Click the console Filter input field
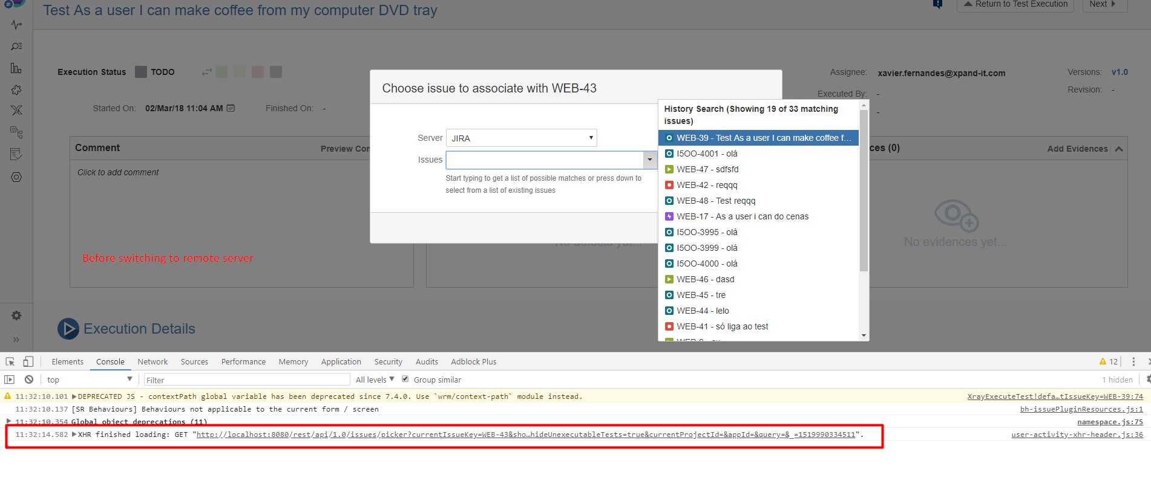 point(247,380)
